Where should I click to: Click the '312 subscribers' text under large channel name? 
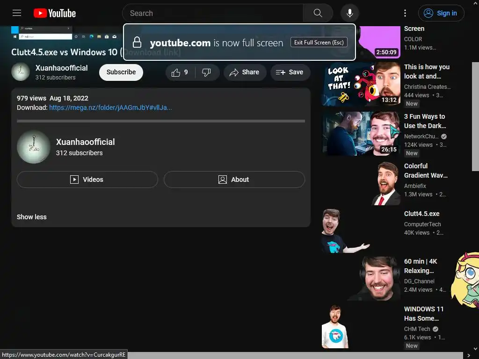(79, 153)
